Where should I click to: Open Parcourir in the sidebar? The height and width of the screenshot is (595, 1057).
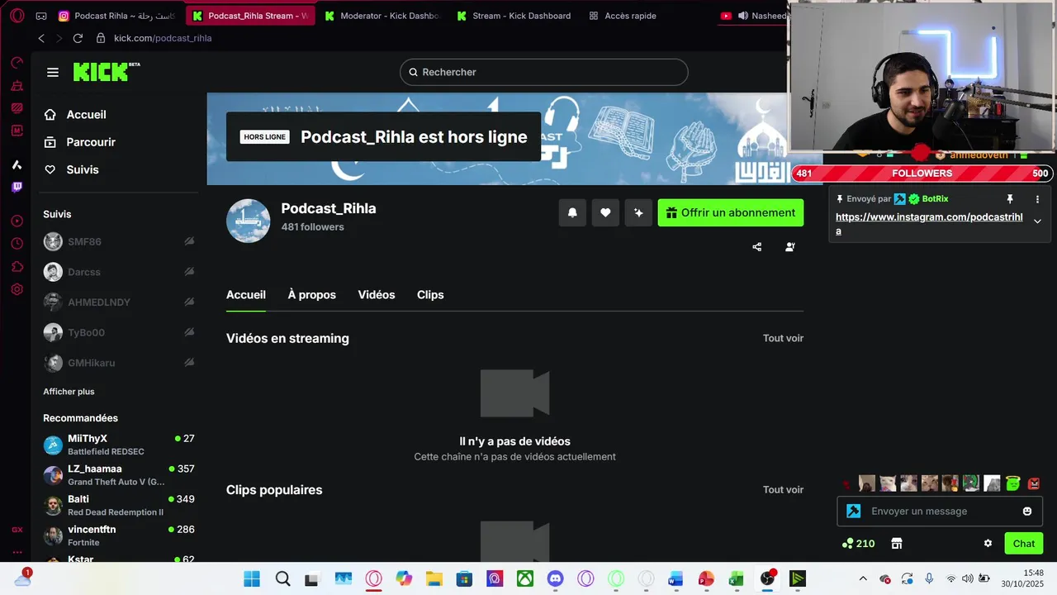click(x=80, y=142)
